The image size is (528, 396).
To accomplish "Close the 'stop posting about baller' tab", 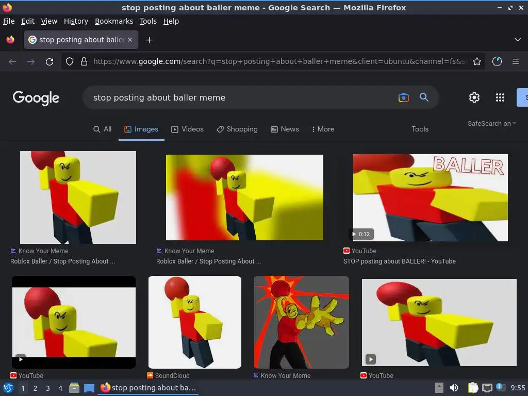I will [x=130, y=40].
